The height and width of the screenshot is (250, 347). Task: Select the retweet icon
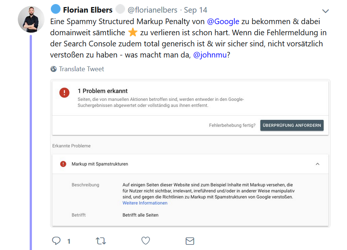[x=101, y=241]
